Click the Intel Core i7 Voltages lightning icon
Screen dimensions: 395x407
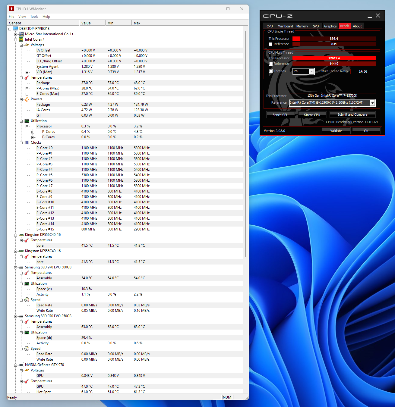pyautogui.click(x=27, y=45)
